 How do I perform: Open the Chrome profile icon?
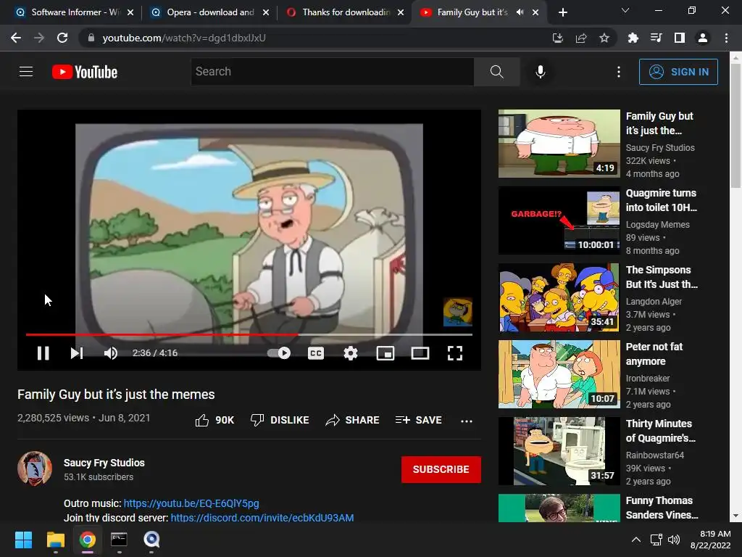point(702,38)
